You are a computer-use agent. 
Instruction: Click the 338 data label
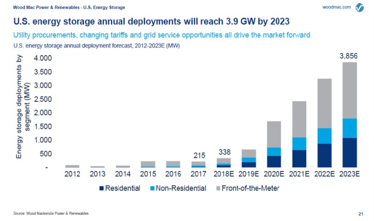(224, 152)
